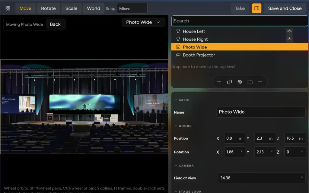Click the Booth Projector icon

[x=178, y=55]
